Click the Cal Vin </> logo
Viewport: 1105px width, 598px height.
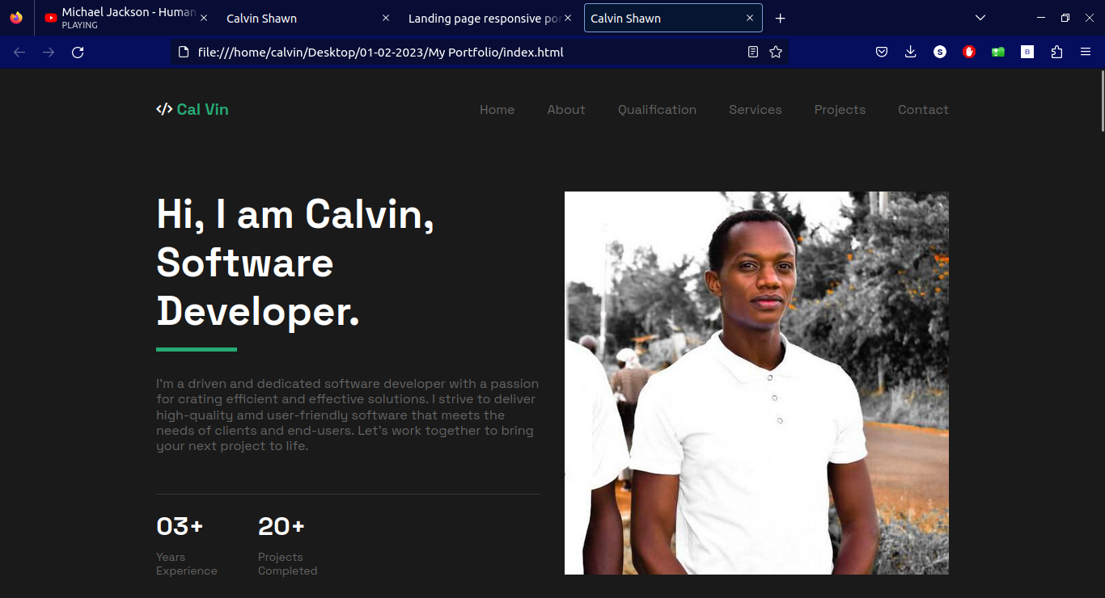pos(192,109)
